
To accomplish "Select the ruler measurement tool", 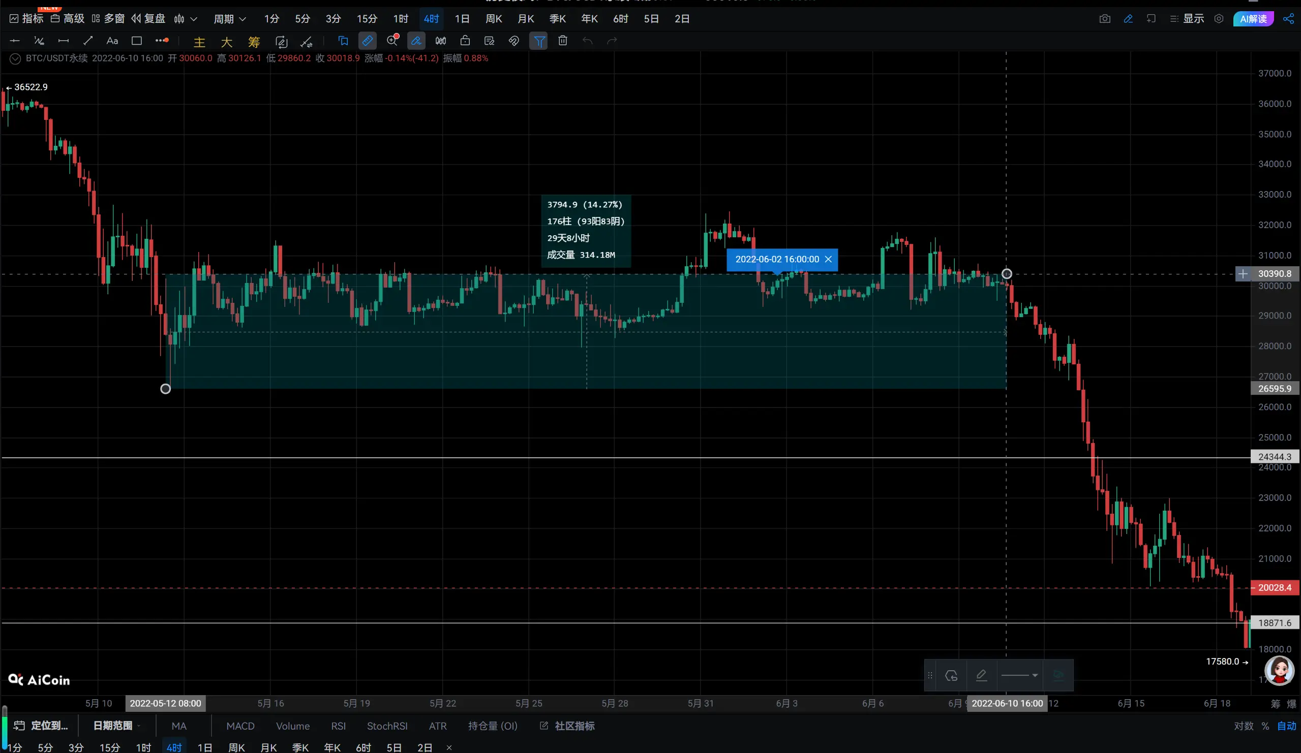I will click(367, 41).
